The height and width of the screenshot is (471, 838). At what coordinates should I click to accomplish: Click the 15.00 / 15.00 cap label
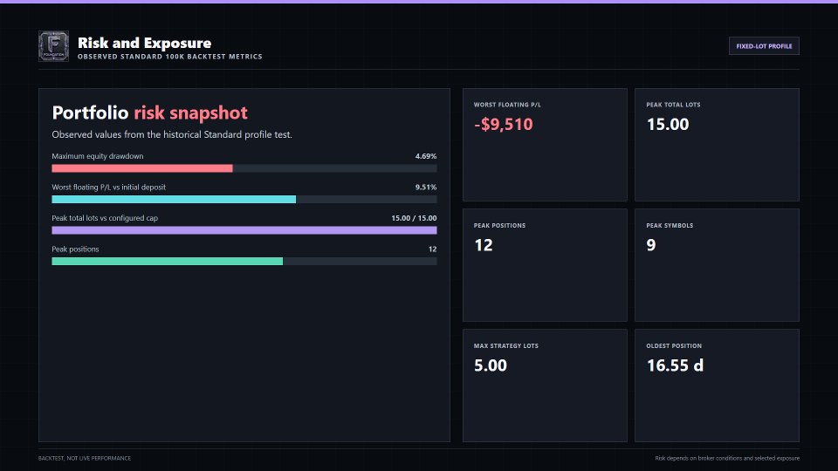(414, 218)
